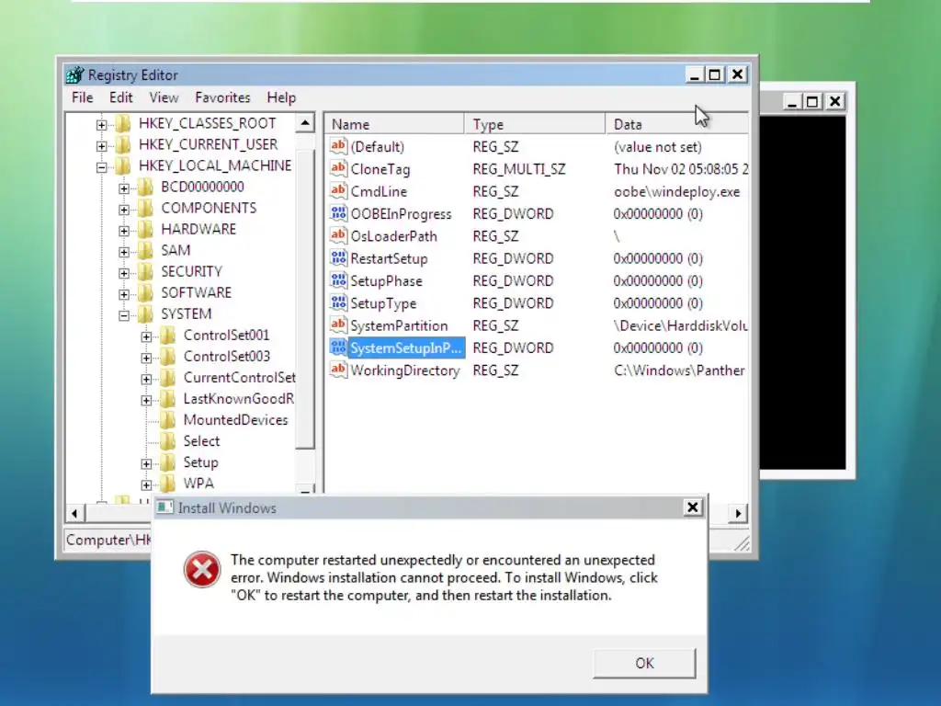The height and width of the screenshot is (706, 941).
Task: Expand SECURITY key
Action: [124, 273]
